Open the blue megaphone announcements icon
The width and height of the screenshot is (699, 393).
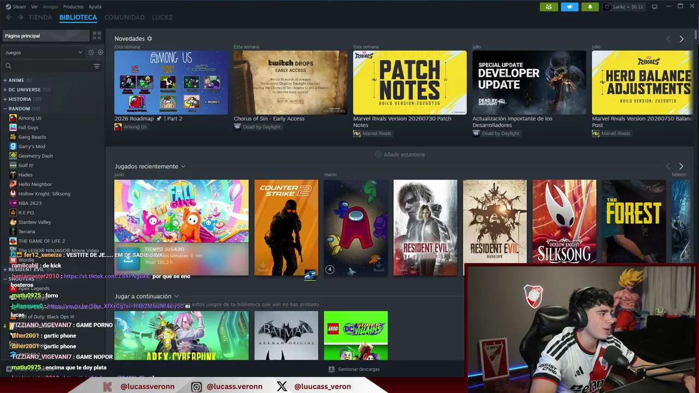pyautogui.click(x=570, y=7)
